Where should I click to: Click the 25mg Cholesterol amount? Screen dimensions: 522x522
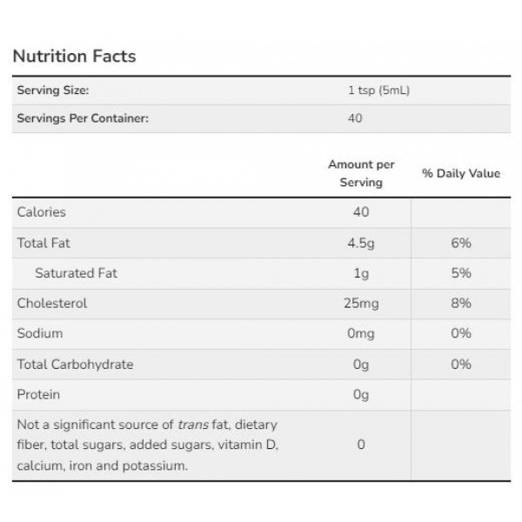[x=361, y=304]
